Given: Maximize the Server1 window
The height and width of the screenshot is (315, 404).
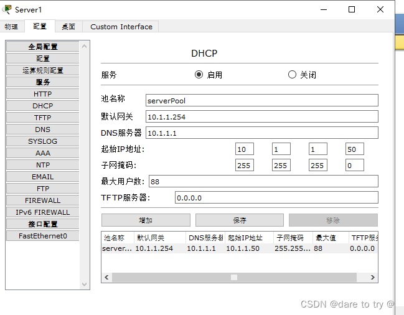Looking at the screenshot, I should point(352,9).
